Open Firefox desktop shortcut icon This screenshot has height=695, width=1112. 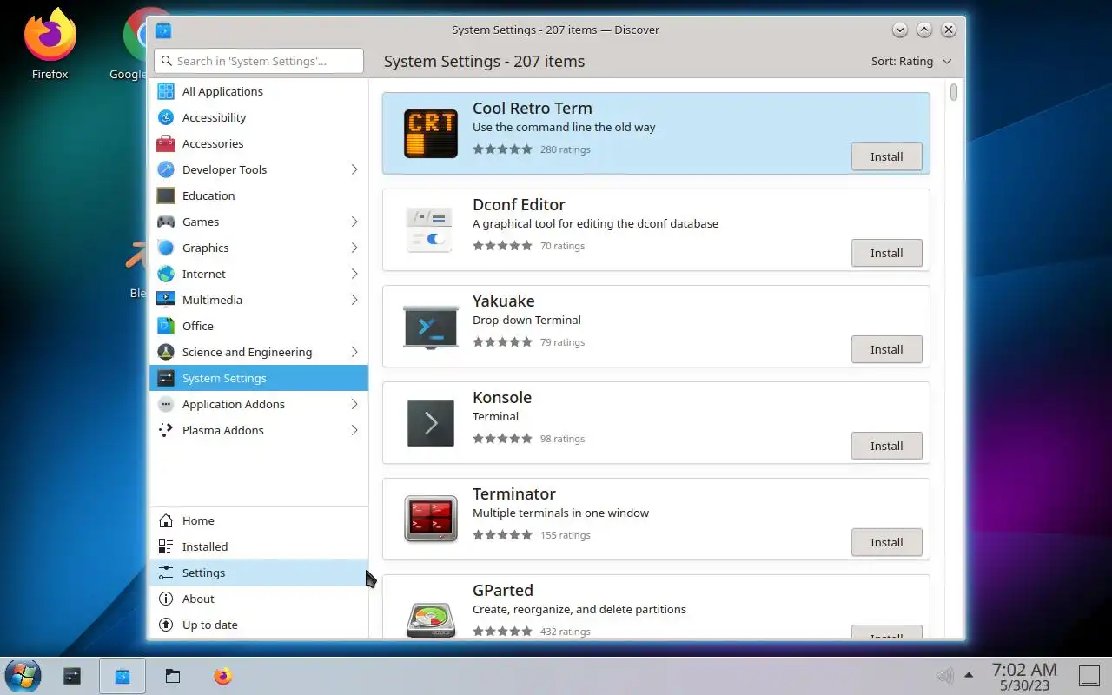point(50,36)
